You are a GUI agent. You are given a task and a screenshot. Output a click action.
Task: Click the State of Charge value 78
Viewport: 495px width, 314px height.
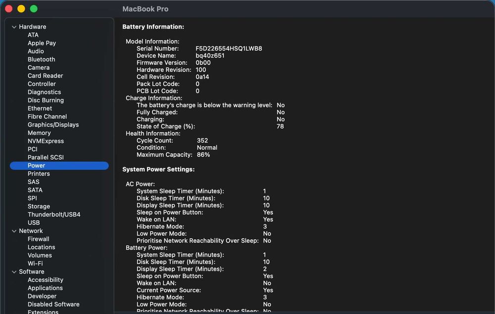pos(280,126)
